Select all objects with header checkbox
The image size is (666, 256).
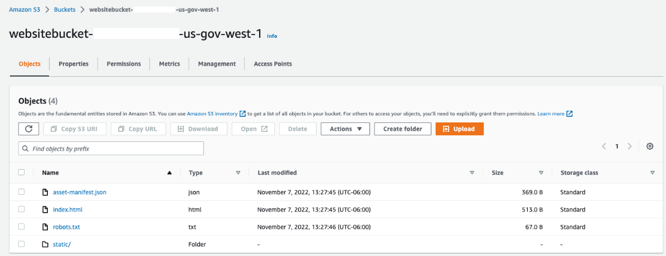[x=22, y=173]
